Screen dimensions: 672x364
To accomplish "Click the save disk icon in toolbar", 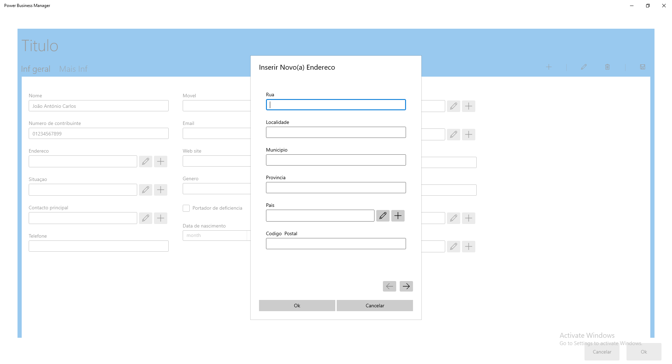I will tap(643, 67).
